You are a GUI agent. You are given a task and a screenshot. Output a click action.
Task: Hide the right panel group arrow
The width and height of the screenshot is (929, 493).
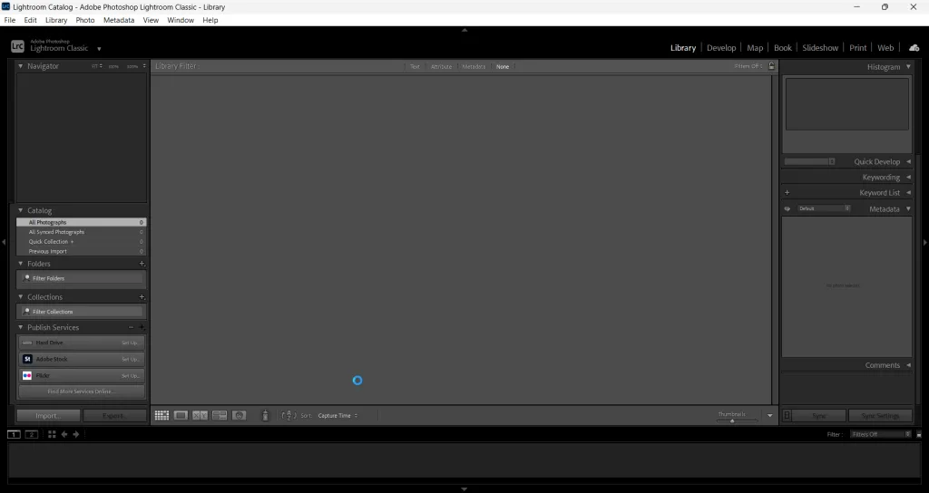924,242
